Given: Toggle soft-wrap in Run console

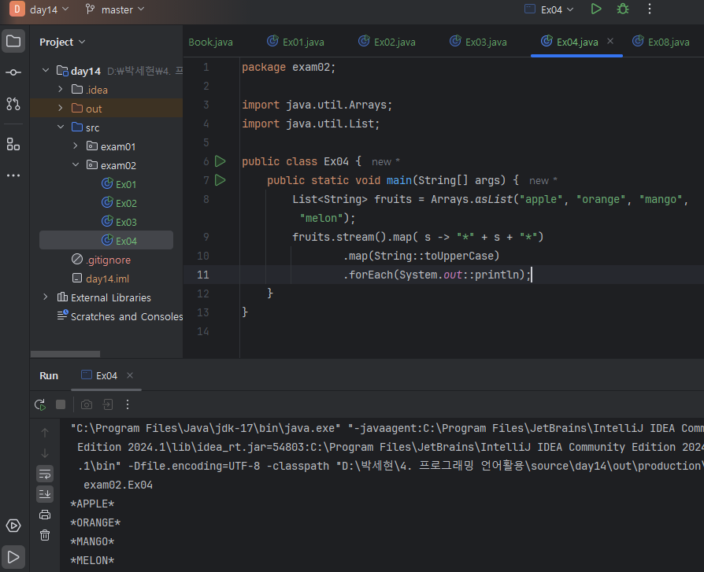Looking at the screenshot, I should coord(45,474).
